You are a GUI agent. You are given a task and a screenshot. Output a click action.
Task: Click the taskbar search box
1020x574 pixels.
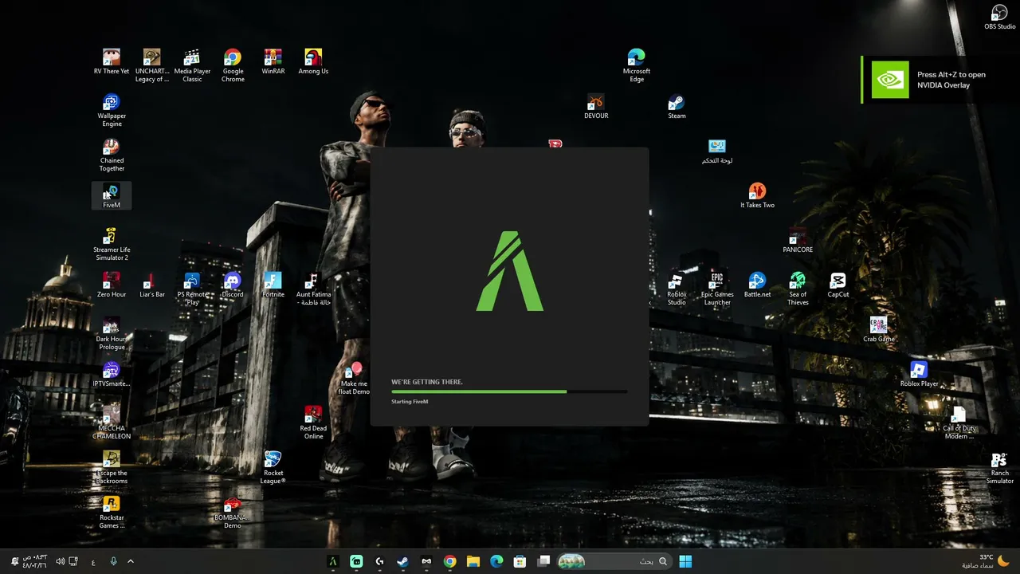pyautogui.click(x=614, y=561)
